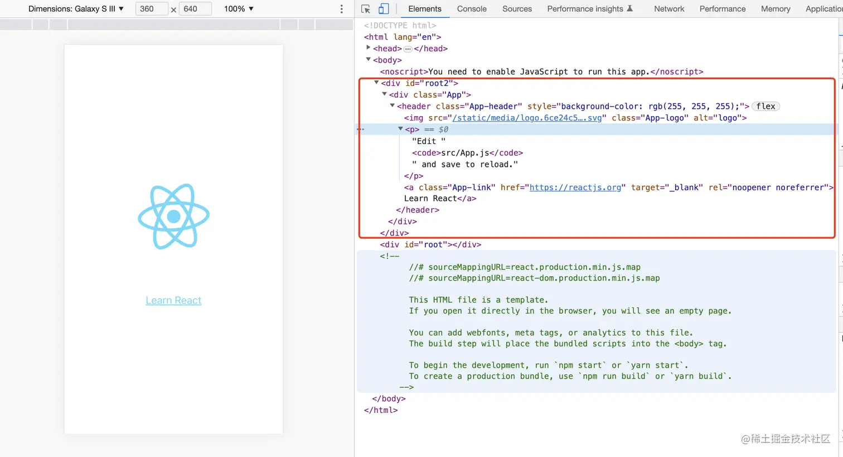Open the 100% zoom dropdown
This screenshot has width=843, height=457.
tap(239, 9)
